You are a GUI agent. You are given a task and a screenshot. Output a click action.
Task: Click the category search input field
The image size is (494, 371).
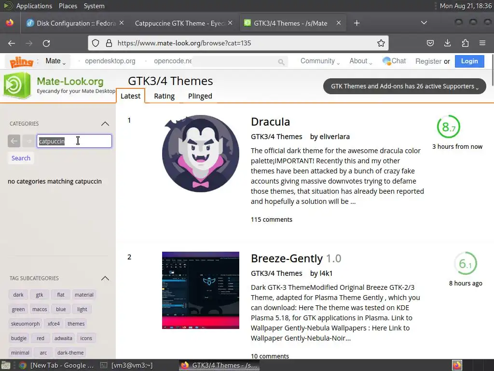pos(74,141)
